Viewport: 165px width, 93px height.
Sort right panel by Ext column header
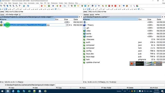[142, 20]
